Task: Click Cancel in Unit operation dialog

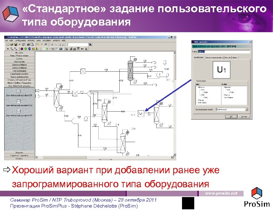Action: click(244, 117)
